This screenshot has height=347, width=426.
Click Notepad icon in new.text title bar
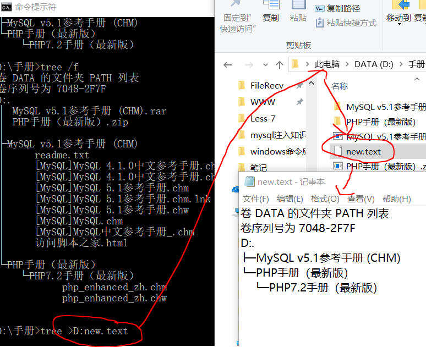pos(249,181)
